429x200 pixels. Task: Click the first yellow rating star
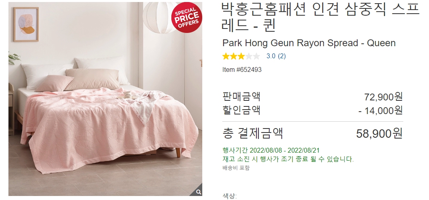(x=226, y=57)
